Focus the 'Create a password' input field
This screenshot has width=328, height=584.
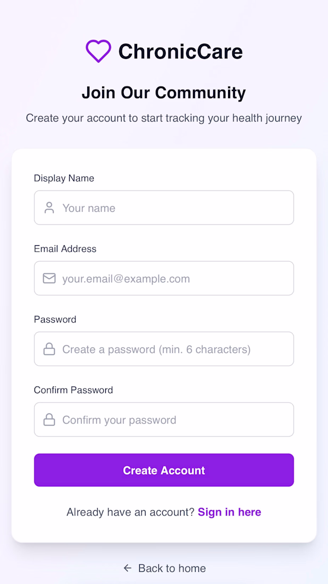click(175, 349)
